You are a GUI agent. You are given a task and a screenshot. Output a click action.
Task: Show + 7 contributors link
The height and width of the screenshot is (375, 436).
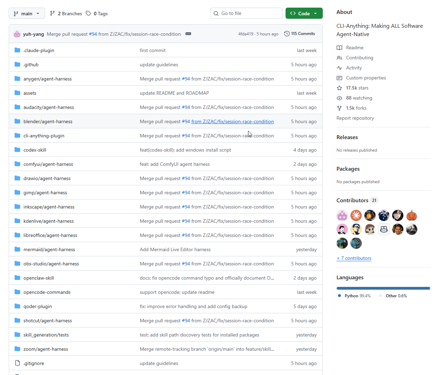354,258
